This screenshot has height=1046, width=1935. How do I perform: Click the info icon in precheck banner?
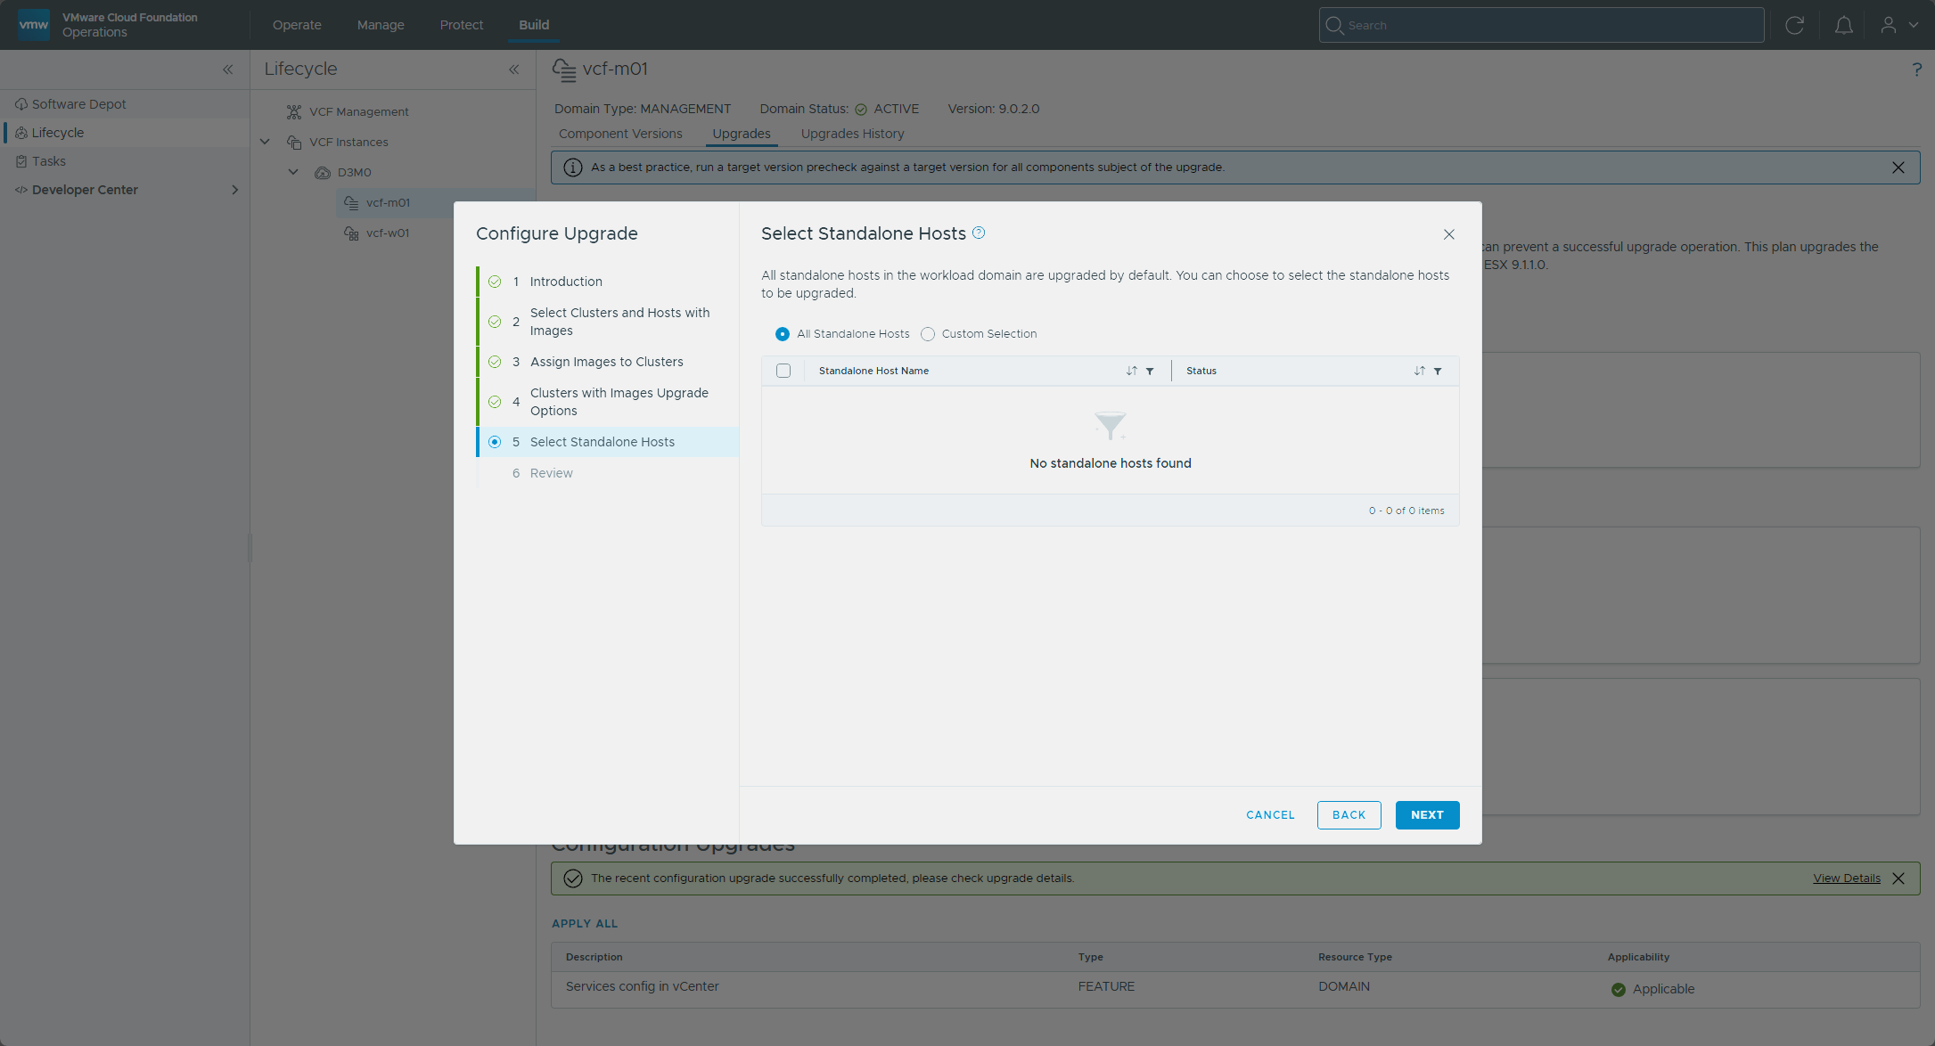click(x=573, y=168)
